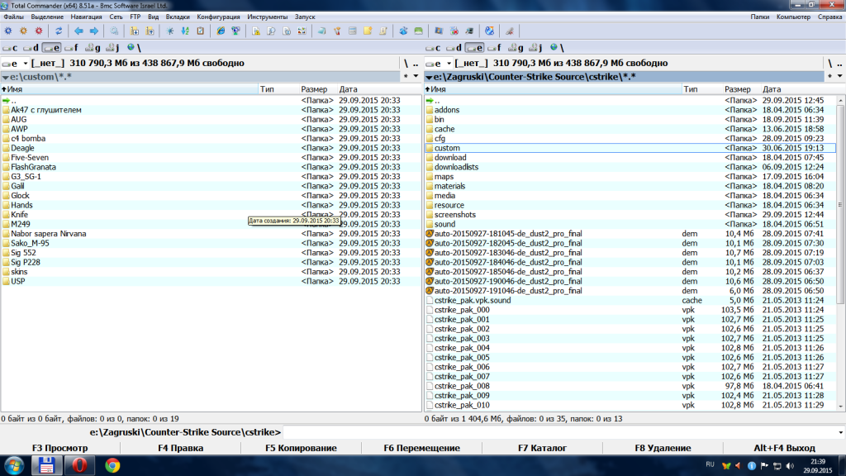Click F8 Удаление button
This screenshot has width=846, height=476.
tap(663, 448)
